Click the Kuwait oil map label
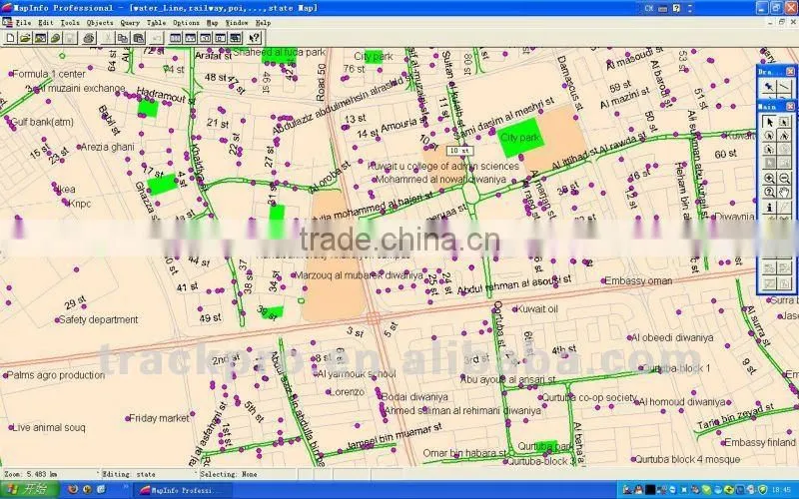Viewport: 799px width, 499px height. [x=537, y=308]
